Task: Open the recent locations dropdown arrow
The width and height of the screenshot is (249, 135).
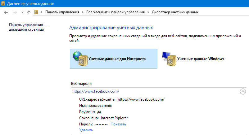Action: [x=22, y=12]
